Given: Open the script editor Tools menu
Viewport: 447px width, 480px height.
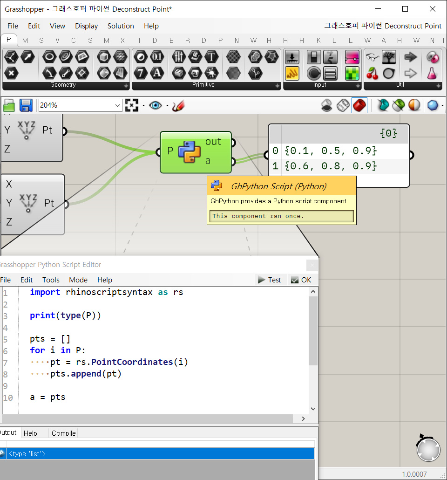Looking at the screenshot, I should [x=51, y=280].
